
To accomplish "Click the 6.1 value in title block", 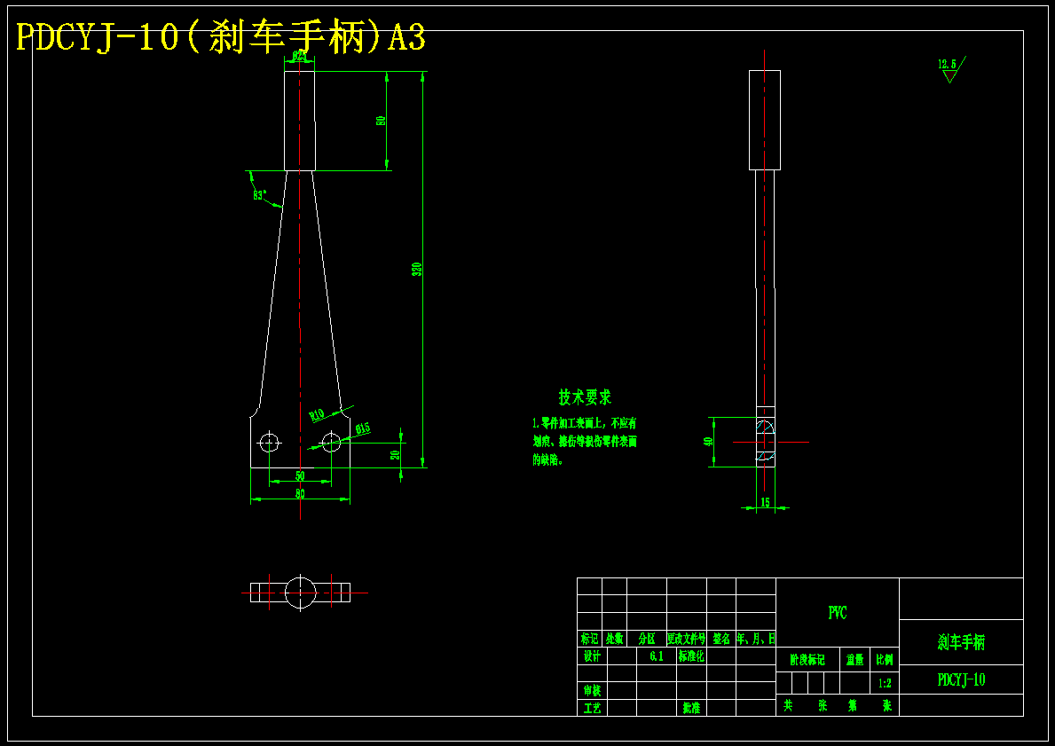I will coord(657,656).
